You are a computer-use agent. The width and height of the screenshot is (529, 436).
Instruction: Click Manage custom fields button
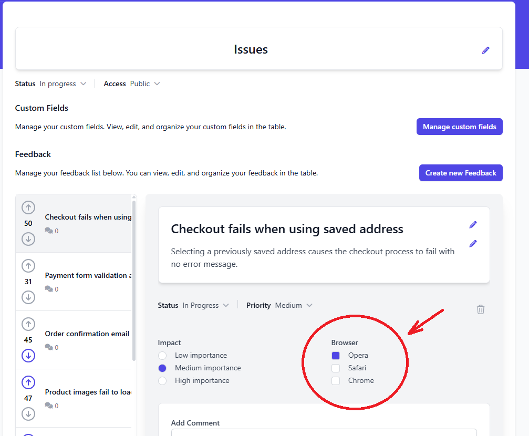(460, 127)
